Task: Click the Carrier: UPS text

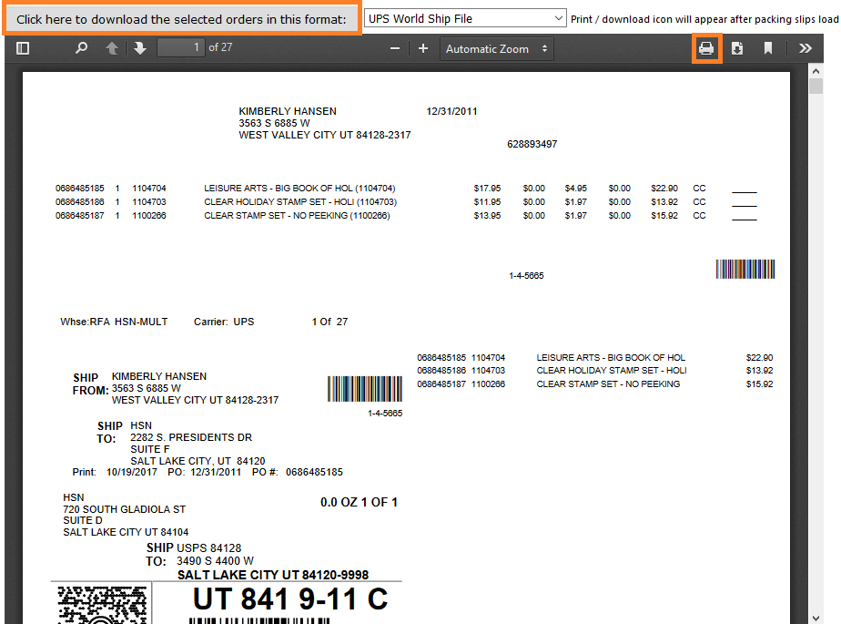Action: 224,322
